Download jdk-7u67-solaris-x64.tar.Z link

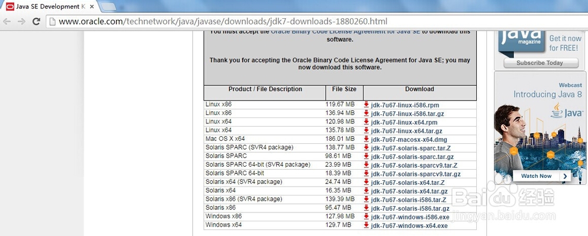408,183
